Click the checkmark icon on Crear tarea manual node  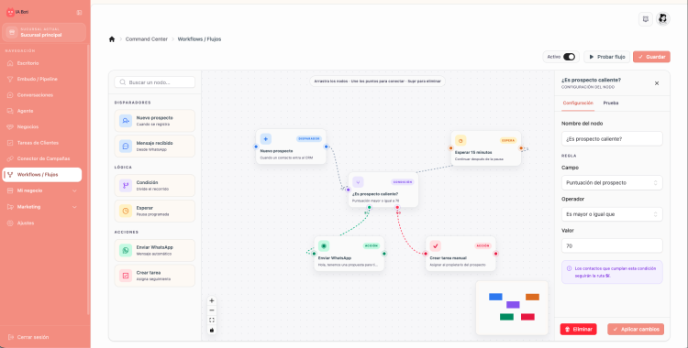[x=436, y=245]
